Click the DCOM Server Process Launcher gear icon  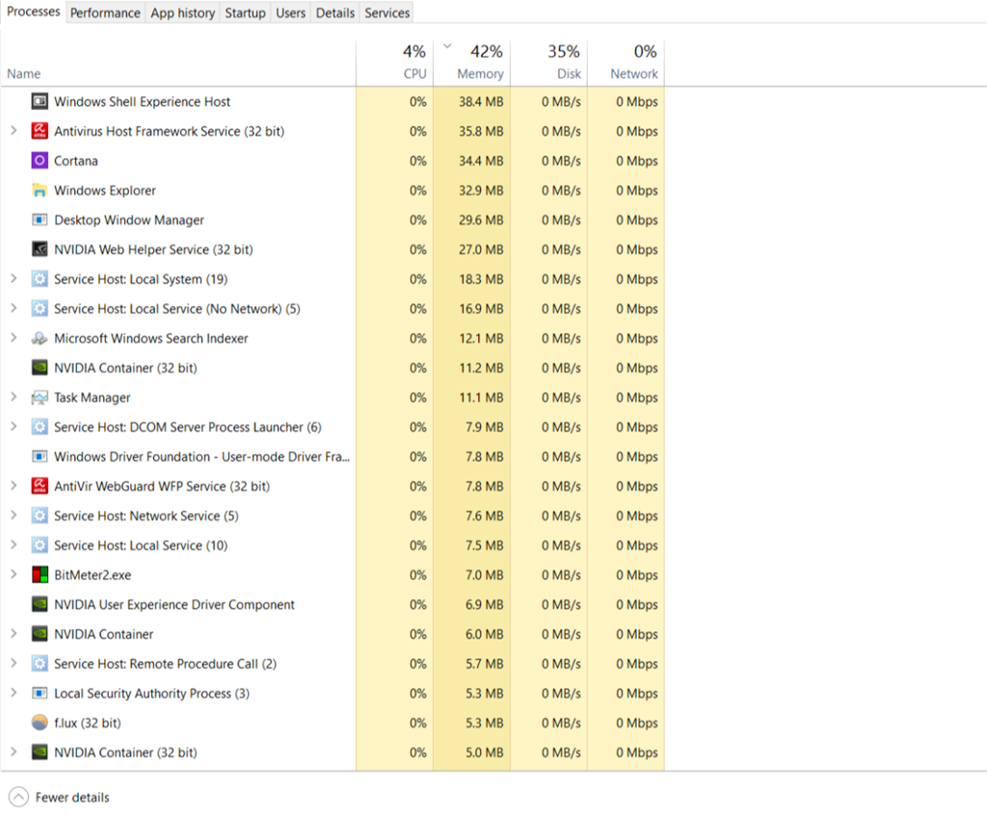pyautogui.click(x=40, y=427)
